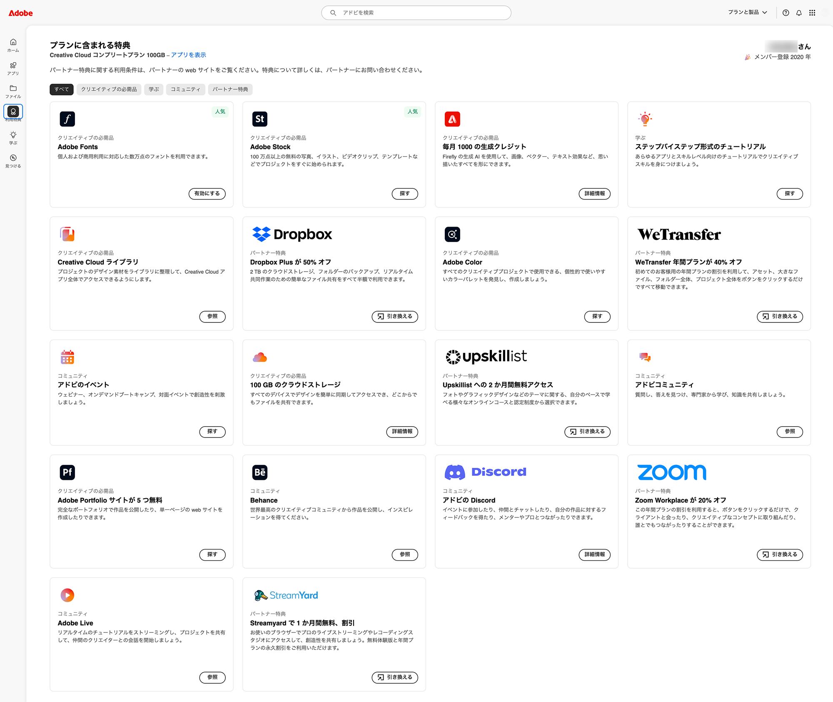The image size is (833, 702).
Task: Click 詳細情報 on Adobe Discord card
Action: [595, 555]
